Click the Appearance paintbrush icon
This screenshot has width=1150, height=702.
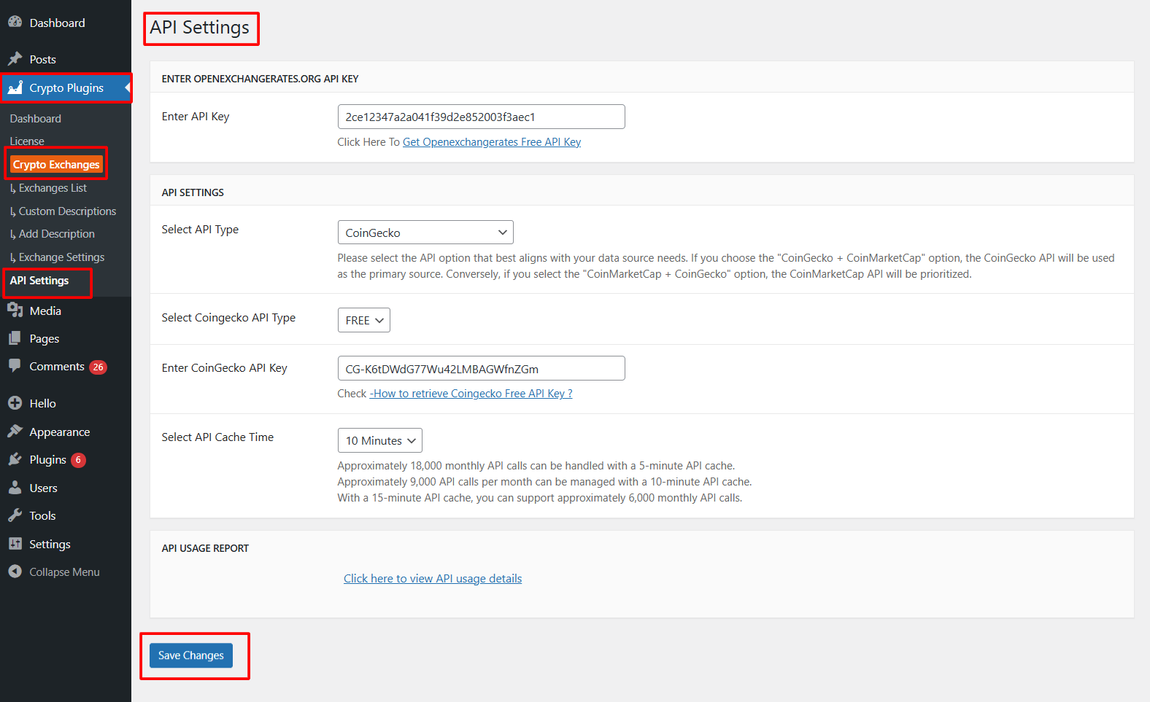coord(15,432)
